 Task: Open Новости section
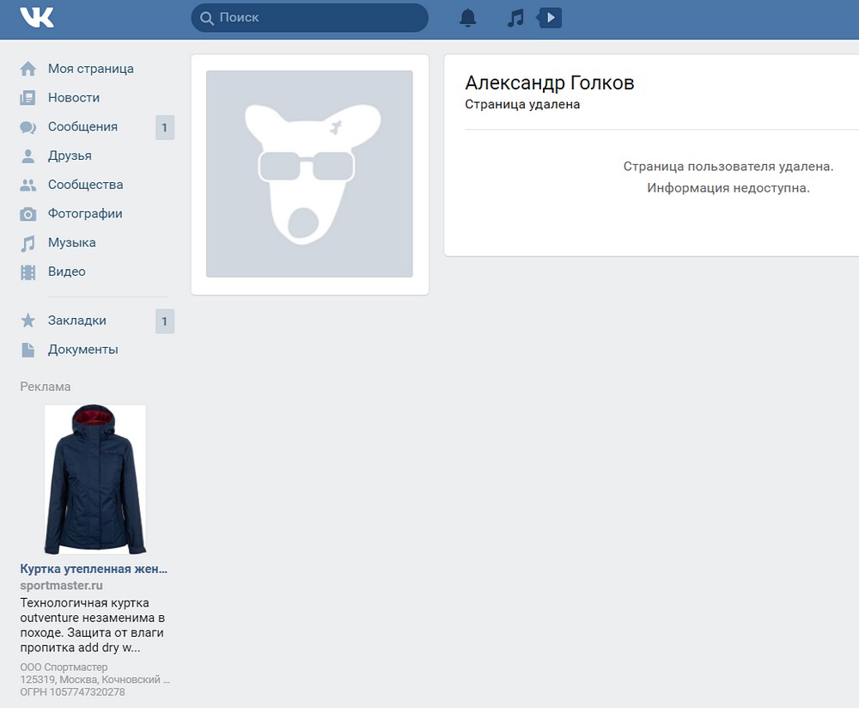tap(74, 98)
